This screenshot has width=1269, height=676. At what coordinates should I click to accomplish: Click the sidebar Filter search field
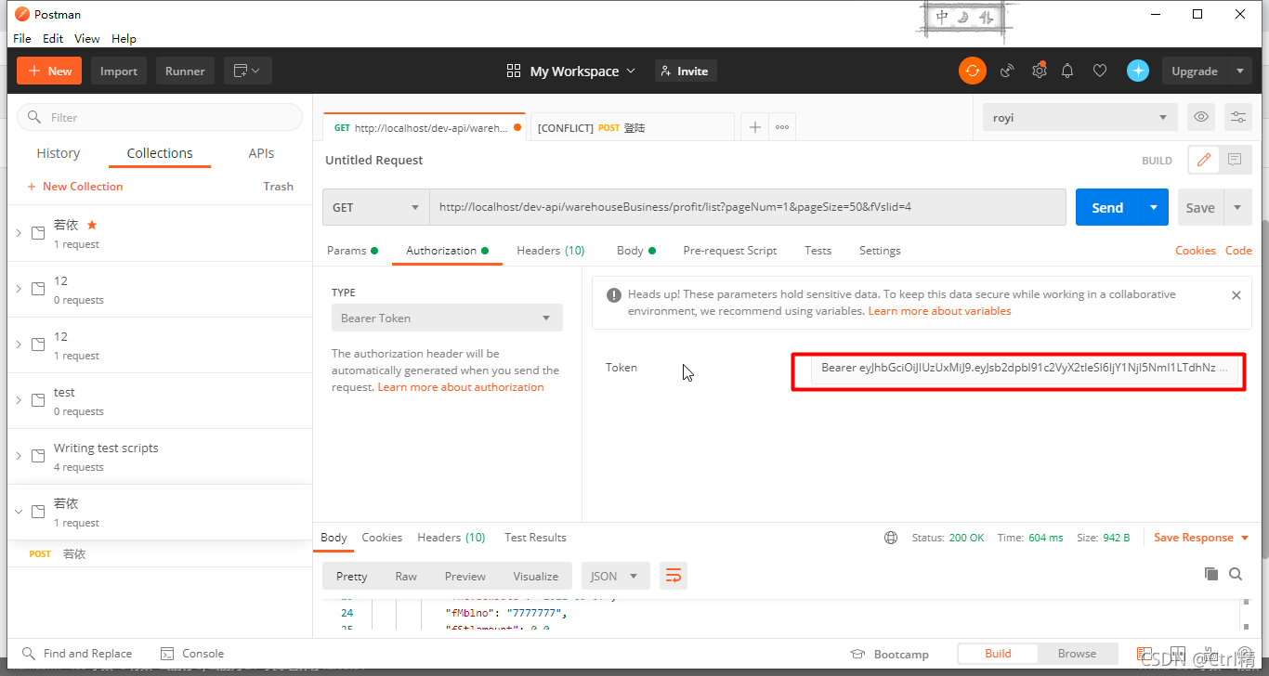click(160, 117)
